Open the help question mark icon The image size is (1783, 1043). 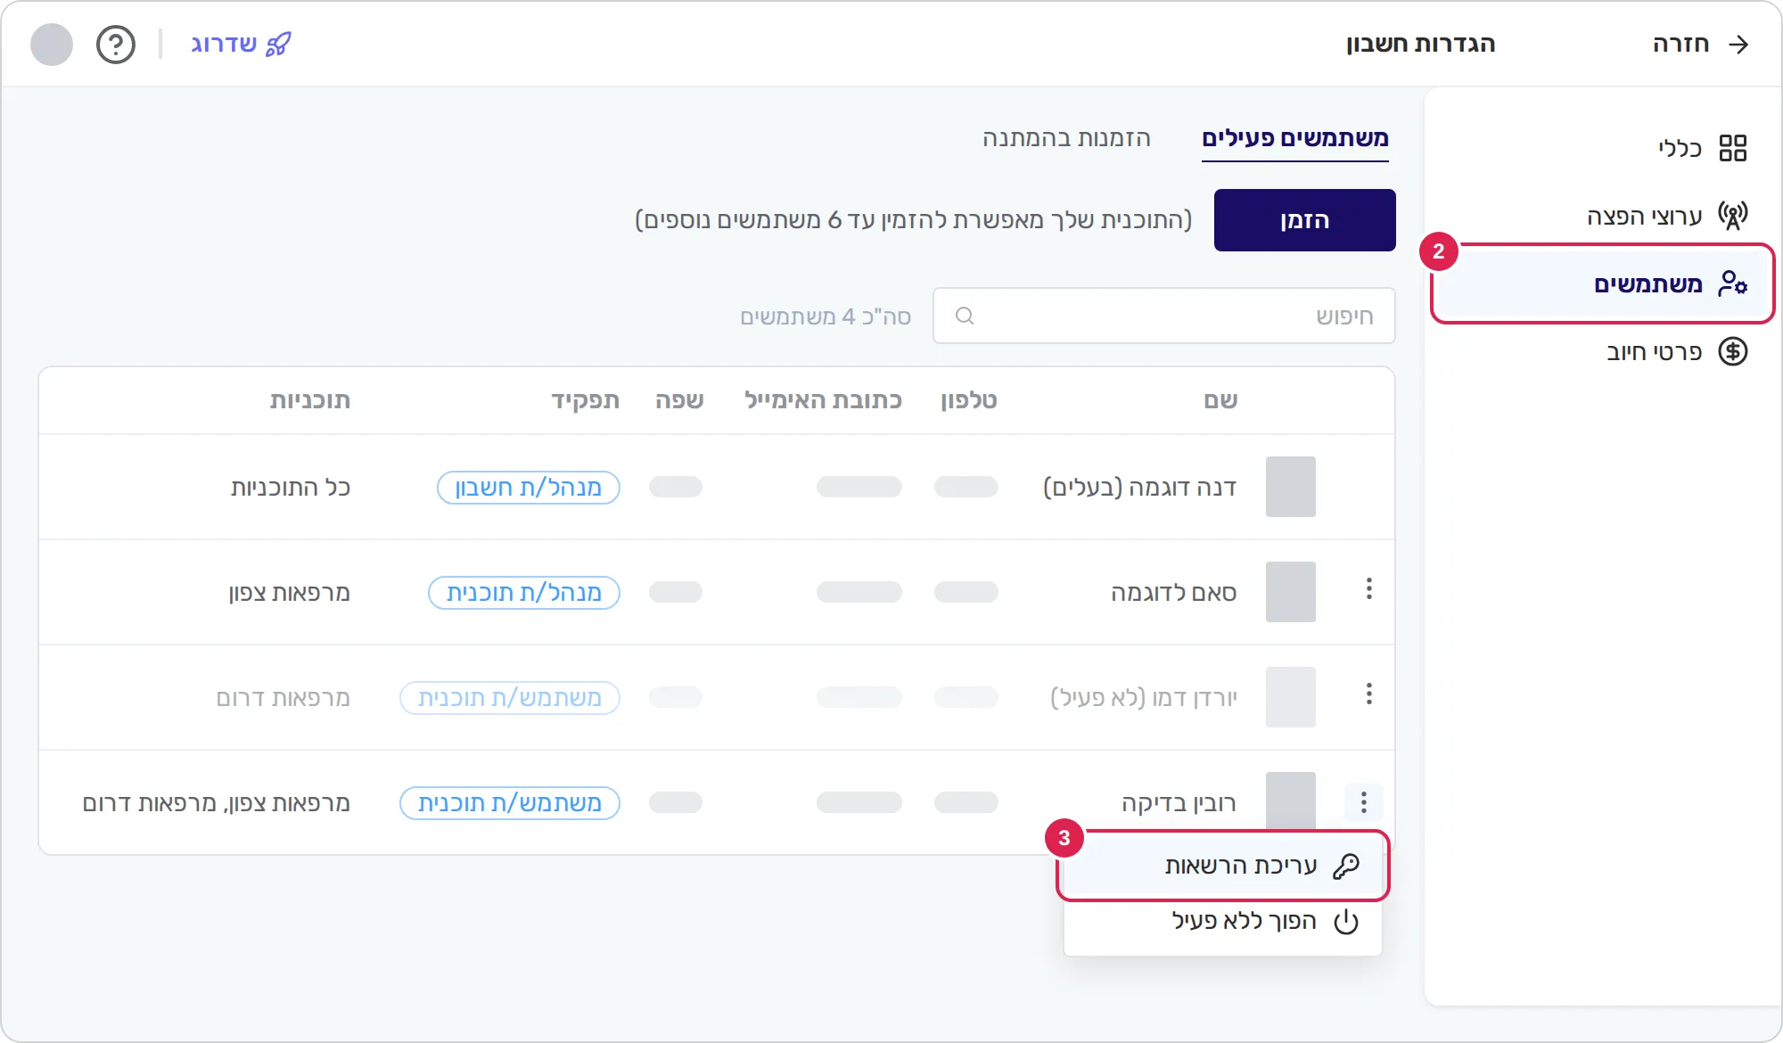pos(116,45)
